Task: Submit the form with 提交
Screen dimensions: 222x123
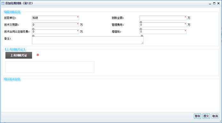Action: [206, 116]
